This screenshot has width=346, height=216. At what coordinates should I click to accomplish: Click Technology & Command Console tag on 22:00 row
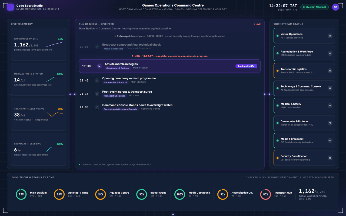coord(121,109)
